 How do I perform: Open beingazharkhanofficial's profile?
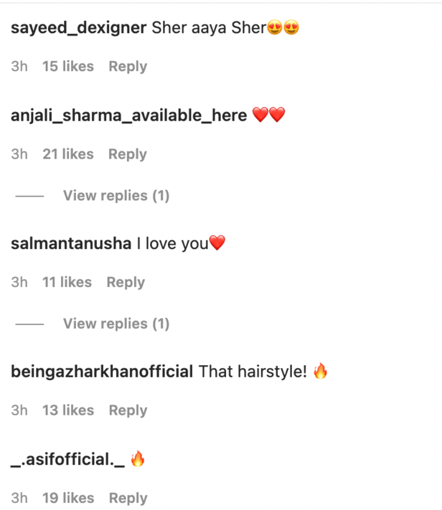point(102,372)
